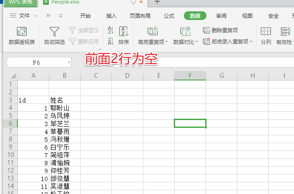The width and height of the screenshot is (294, 194).
Task: Switch to the 公式 ribbon tab
Action: (x=169, y=16)
